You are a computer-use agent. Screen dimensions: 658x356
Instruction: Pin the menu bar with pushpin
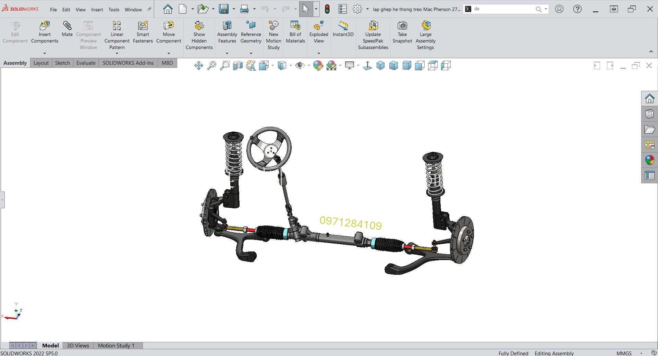pyautogui.click(x=149, y=9)
